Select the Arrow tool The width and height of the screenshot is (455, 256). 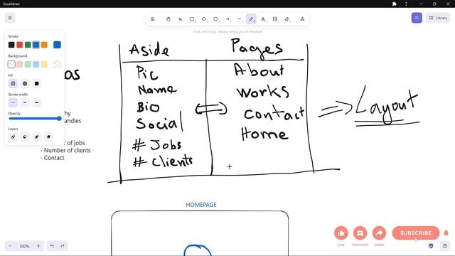227,19
